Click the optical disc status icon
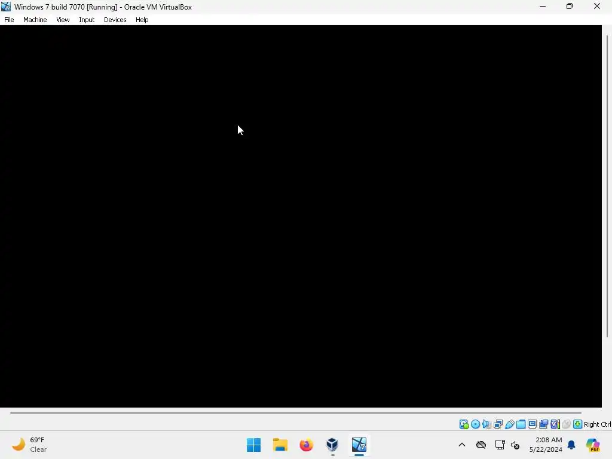This screenshot has height=459, width=612. 475,424
